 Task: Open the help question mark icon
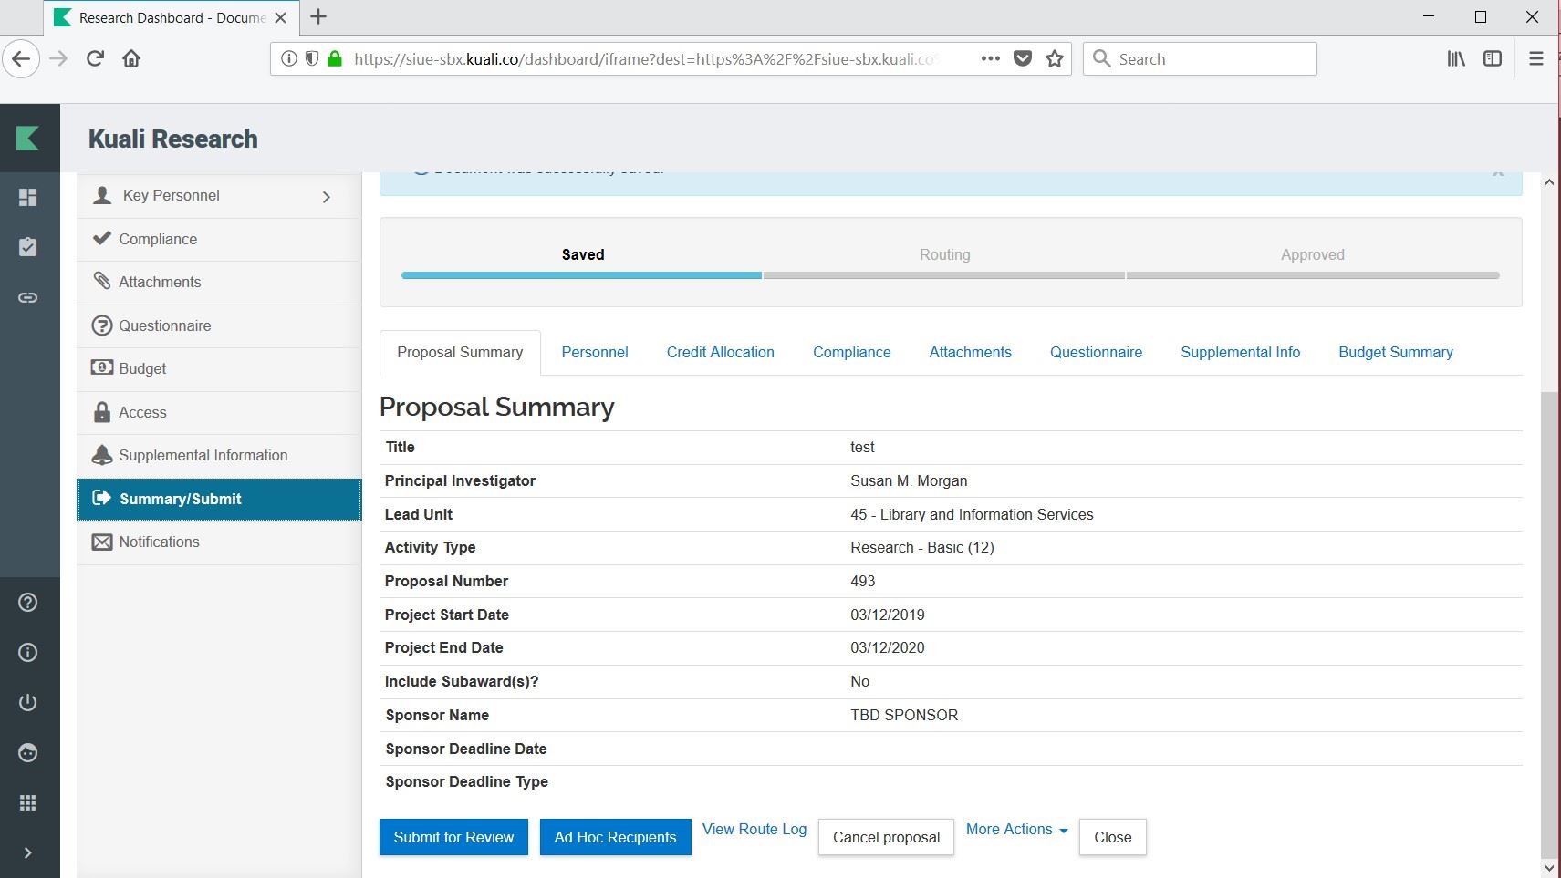click(x=28, y=602)
